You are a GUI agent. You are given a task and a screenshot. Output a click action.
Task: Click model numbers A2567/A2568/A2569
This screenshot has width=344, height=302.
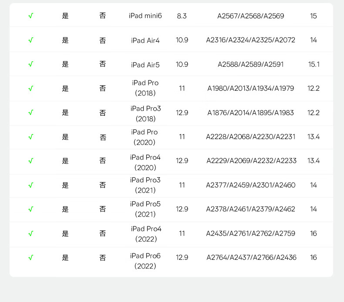pyautogui.click(x=250, y=16)
